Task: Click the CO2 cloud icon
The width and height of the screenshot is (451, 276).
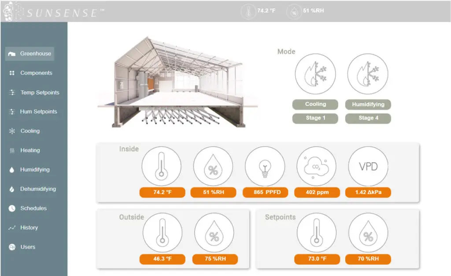Action: click(316, 167)
